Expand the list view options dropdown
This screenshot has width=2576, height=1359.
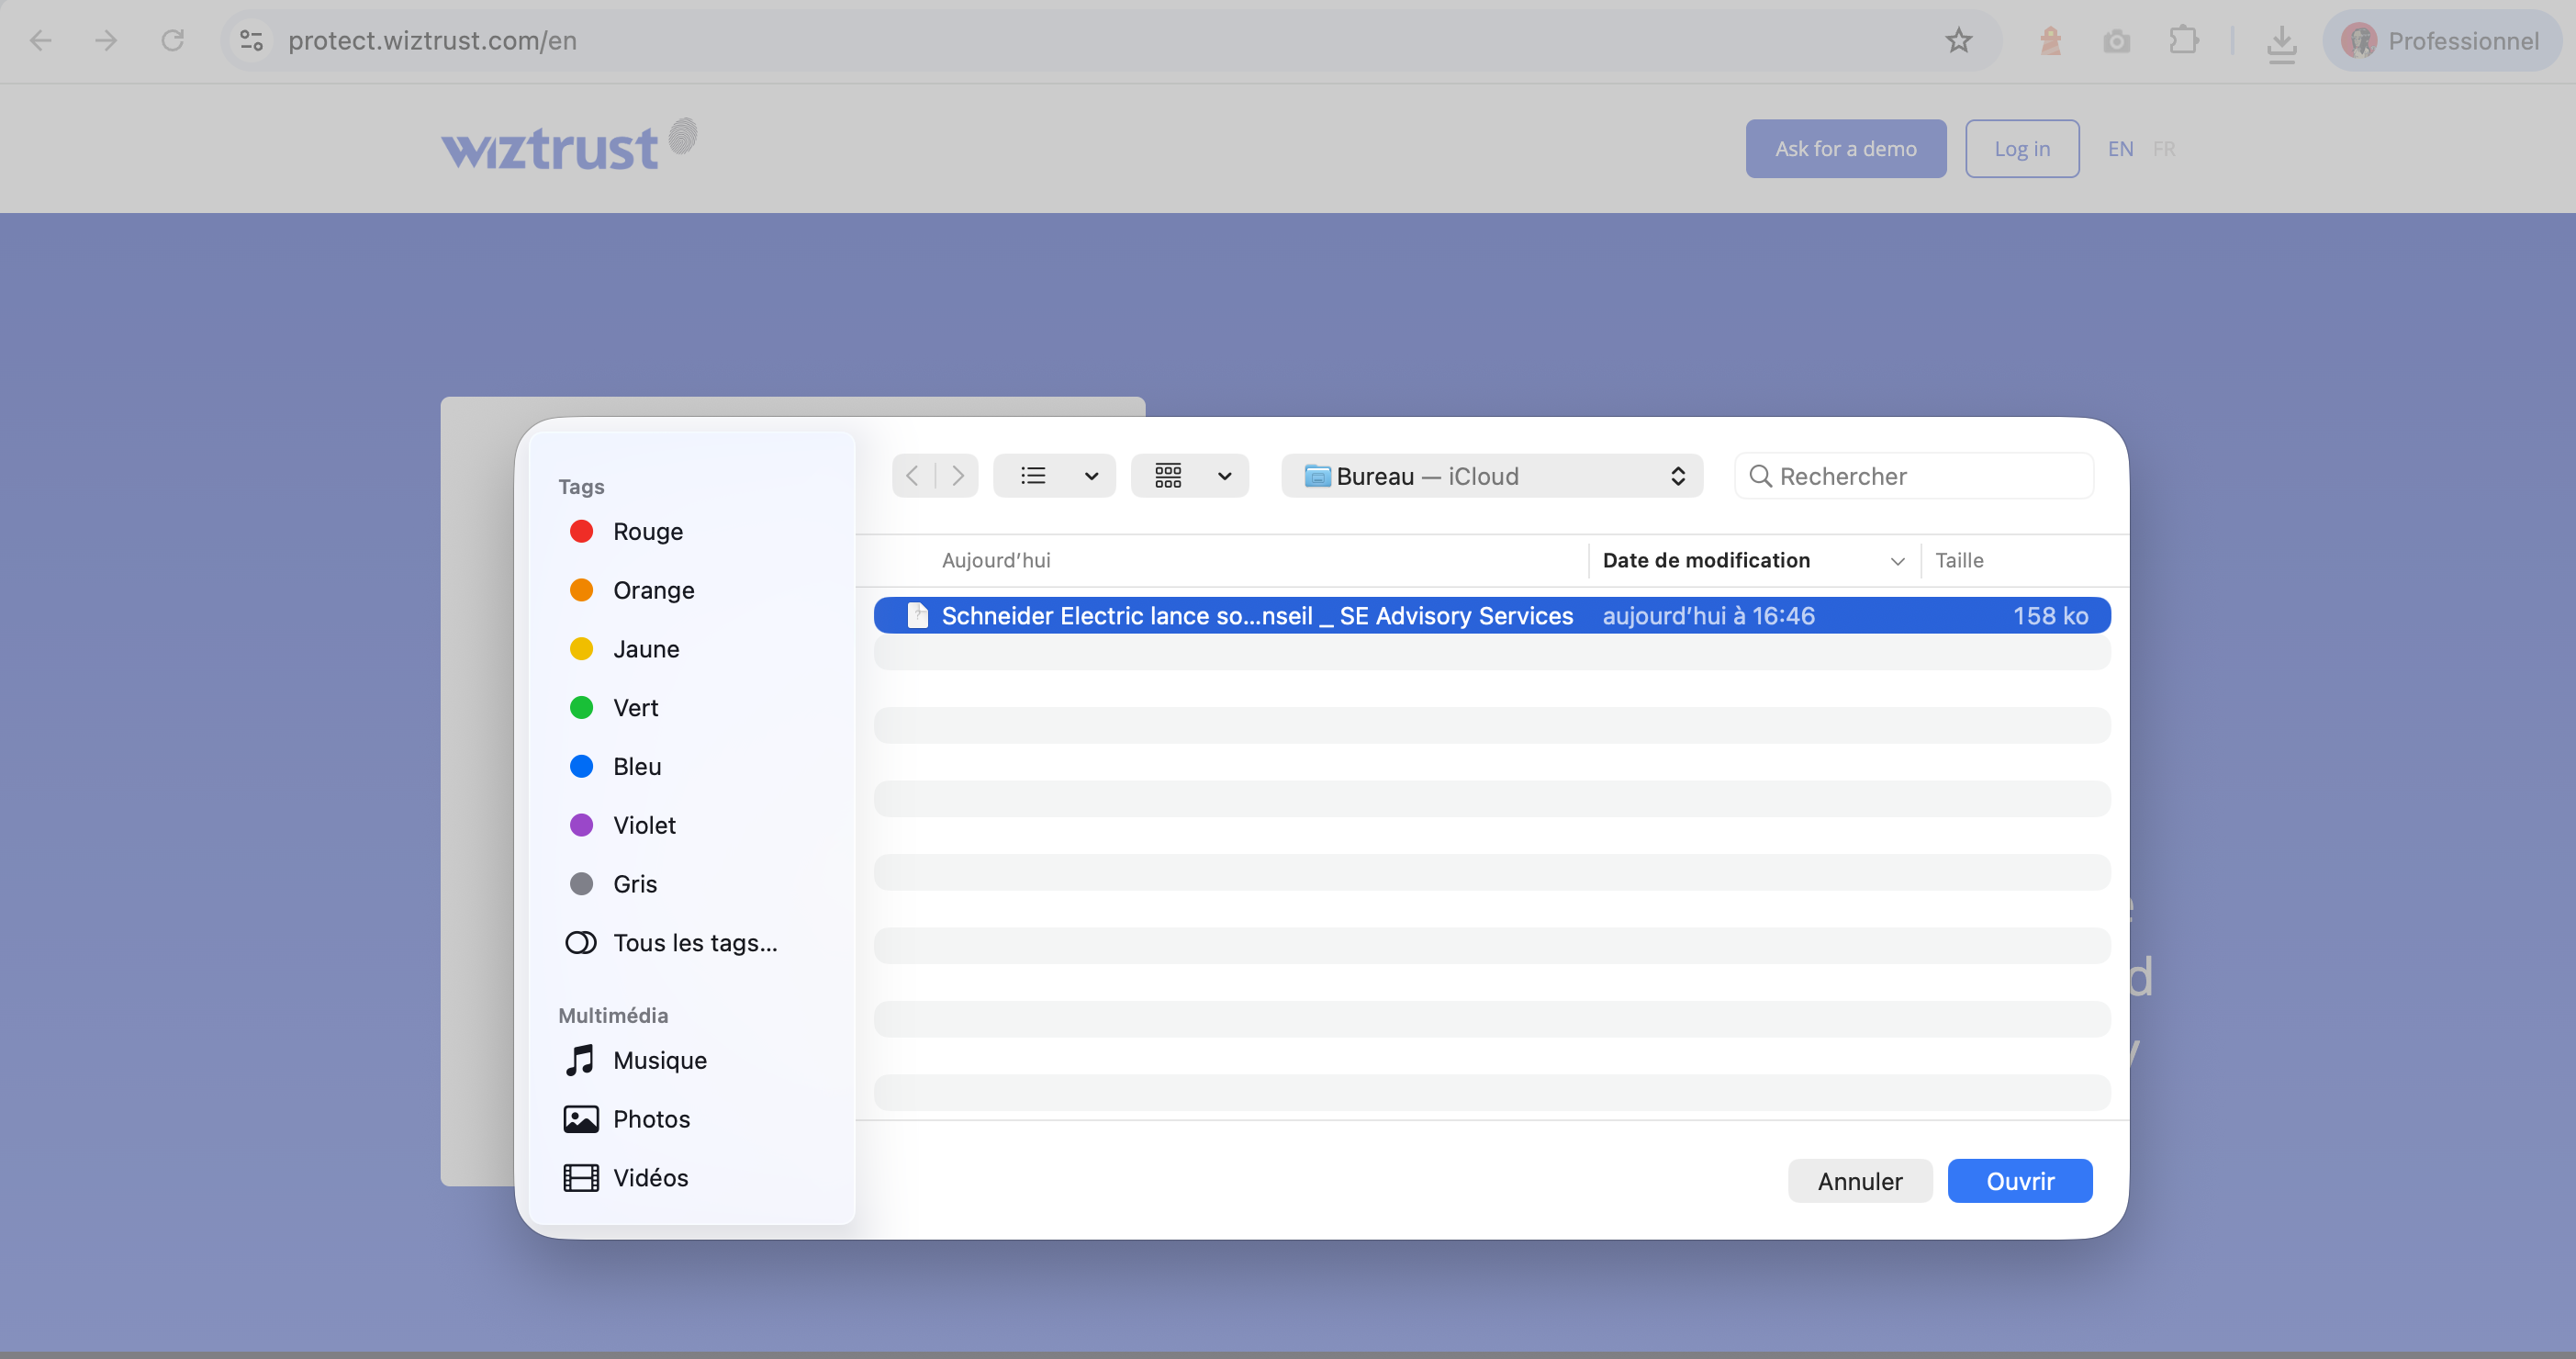(1091, 476)
